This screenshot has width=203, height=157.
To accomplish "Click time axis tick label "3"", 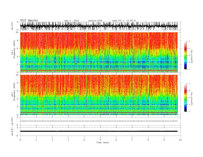I will [68, 140].
